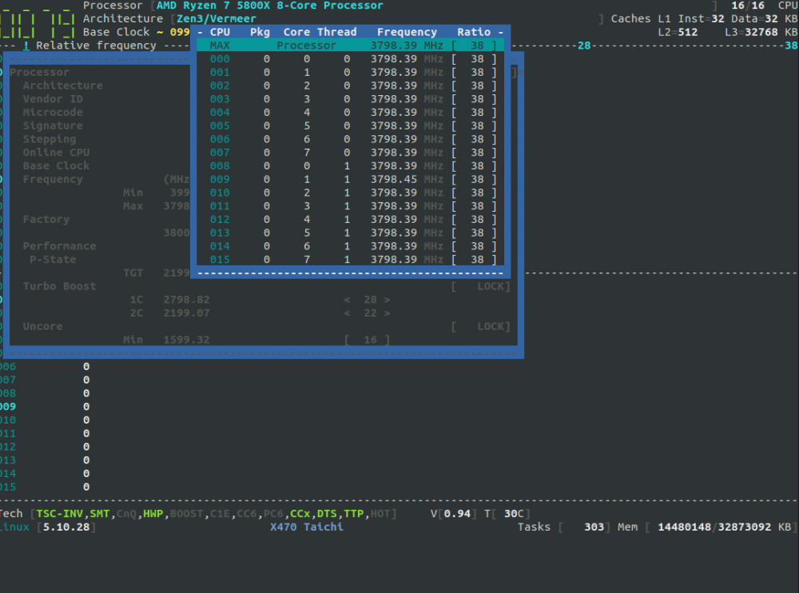
Task: Click the ratio value 38 for CPU 005
Action: (x=478, y=125)
